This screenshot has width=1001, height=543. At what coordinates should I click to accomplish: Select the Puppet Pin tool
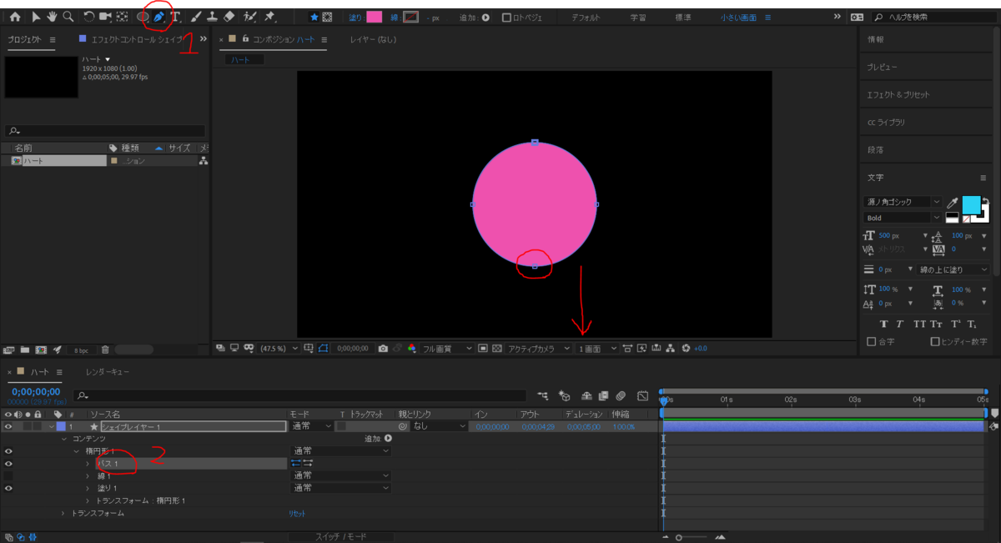(270, 17)
